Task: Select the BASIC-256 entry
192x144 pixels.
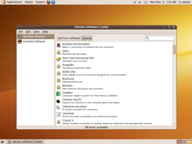Action: [x=114, y=73]
